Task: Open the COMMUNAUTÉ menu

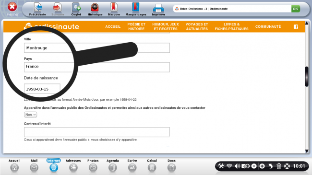Action: (x=268, y=26)
